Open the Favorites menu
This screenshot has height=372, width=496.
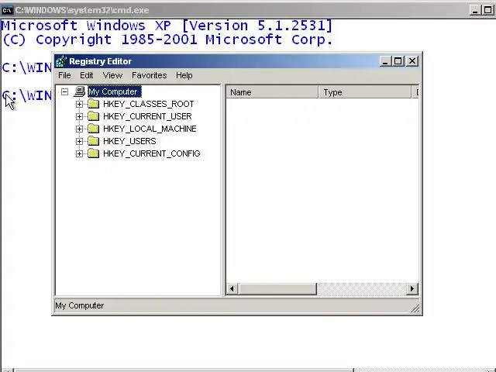[x=149, y=75]
